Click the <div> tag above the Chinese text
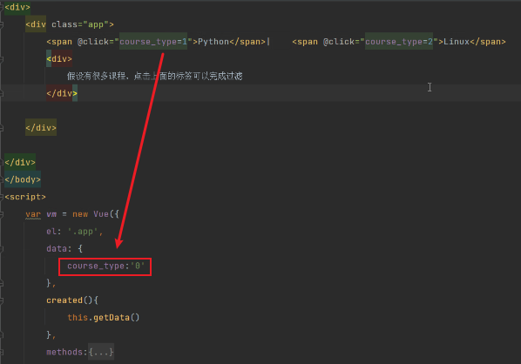521x364 pixels. [59, 59]
